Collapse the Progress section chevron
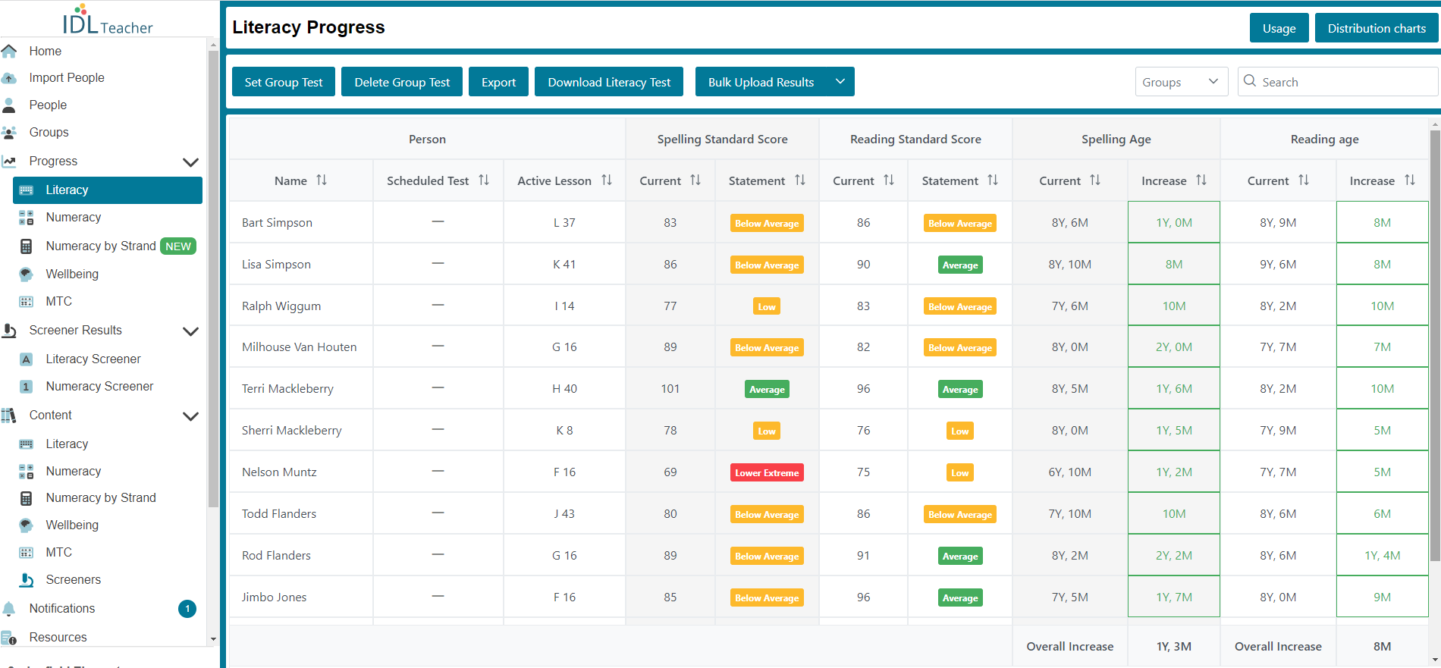The width and height of the screenshot is (1441, 668). coord(191,162)
